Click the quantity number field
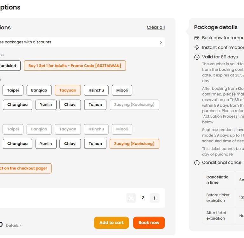This screenshot has height=238, width=244. point(143,198)
